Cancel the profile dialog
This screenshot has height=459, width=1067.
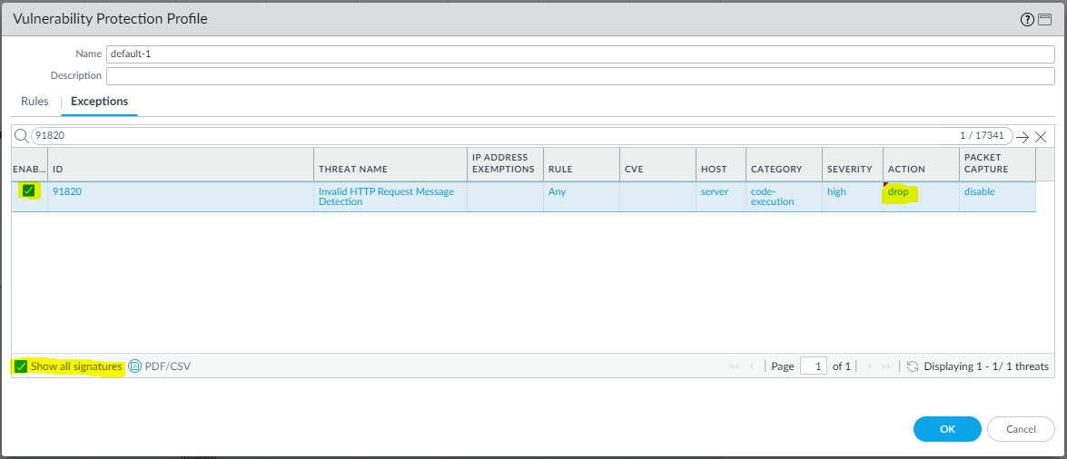pos(1021,429)
